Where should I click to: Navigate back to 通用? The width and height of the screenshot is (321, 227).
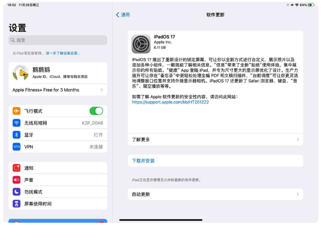123,15
